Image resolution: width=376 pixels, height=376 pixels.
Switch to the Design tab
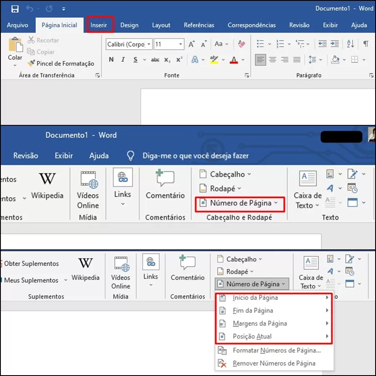click(129, 25)
